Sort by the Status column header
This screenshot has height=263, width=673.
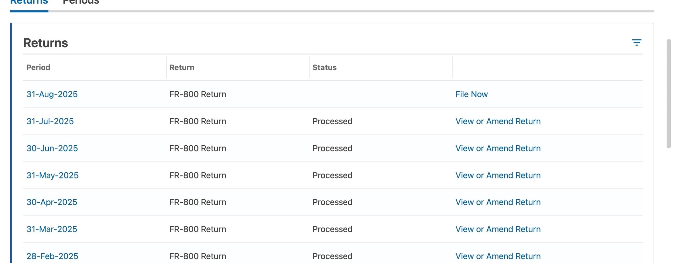(324, 68)
